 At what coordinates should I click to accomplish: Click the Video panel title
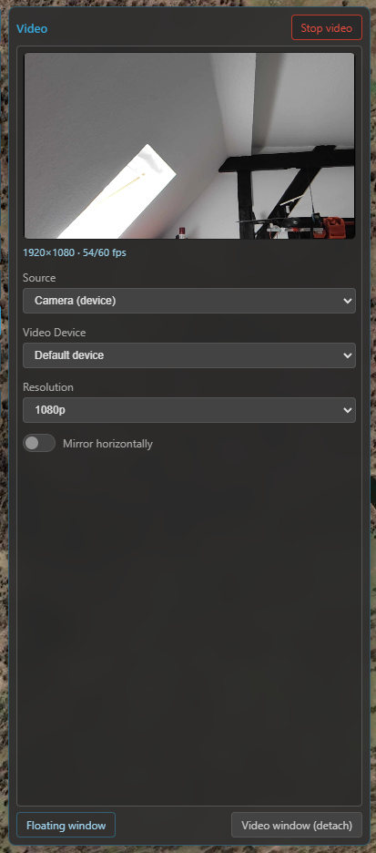[32, 29]
